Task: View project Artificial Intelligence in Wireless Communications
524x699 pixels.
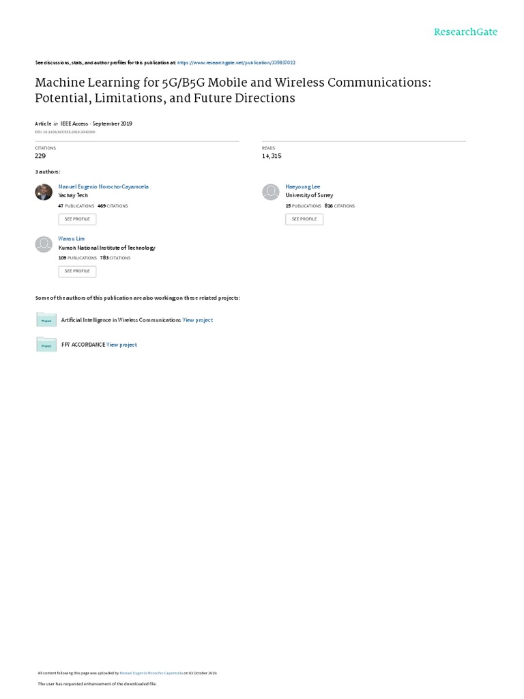Action: (x=198, y=320)
